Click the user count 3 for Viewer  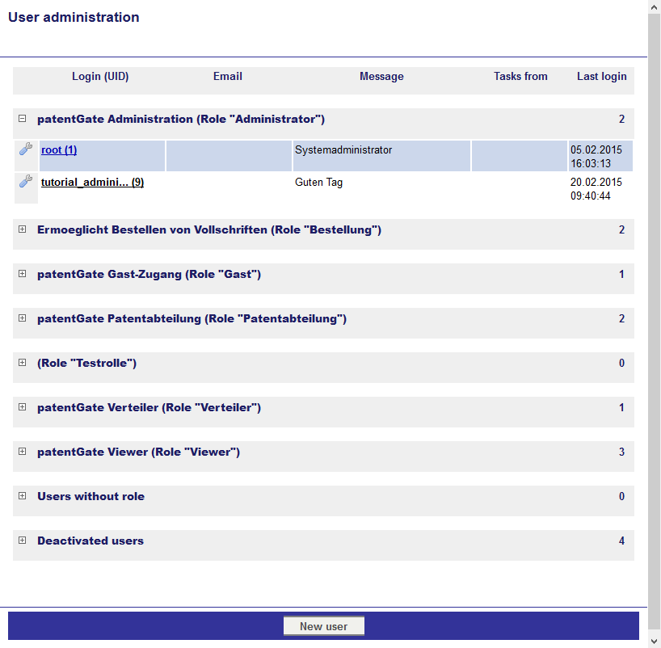tap(621, 452)
